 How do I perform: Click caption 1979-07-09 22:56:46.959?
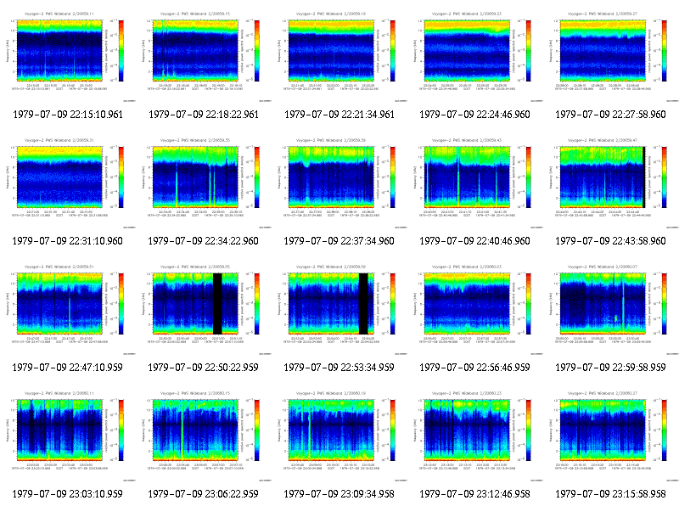[474, 368]
